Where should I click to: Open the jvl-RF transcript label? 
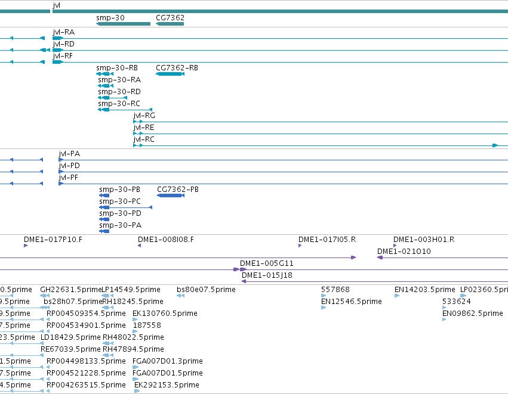coord(63,56)
